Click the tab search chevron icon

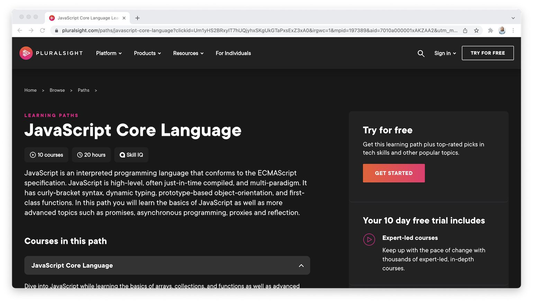513,18
